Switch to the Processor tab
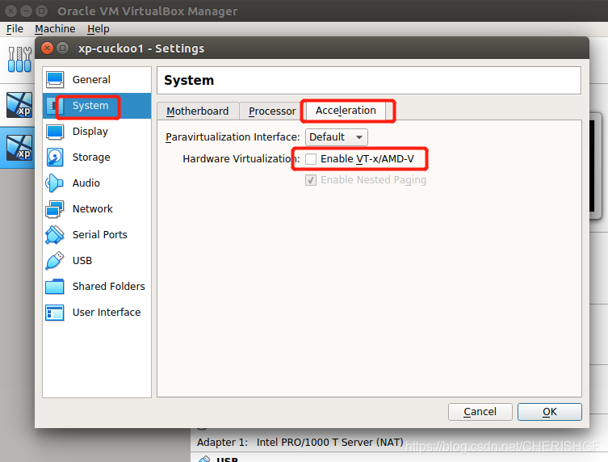Screen dimensions: 608x462 pyautogui.click(x=272, y=111)
